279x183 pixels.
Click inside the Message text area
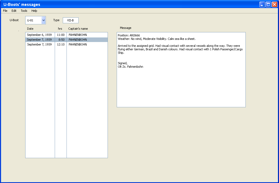click(181, 86)
